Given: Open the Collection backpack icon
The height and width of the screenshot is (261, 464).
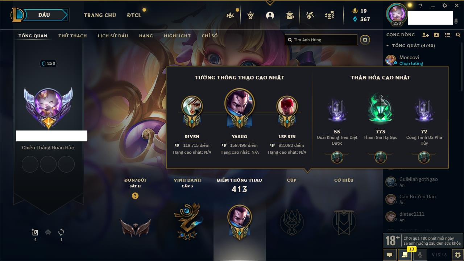Looking at the screenshot, I should [x=289, y=15].
